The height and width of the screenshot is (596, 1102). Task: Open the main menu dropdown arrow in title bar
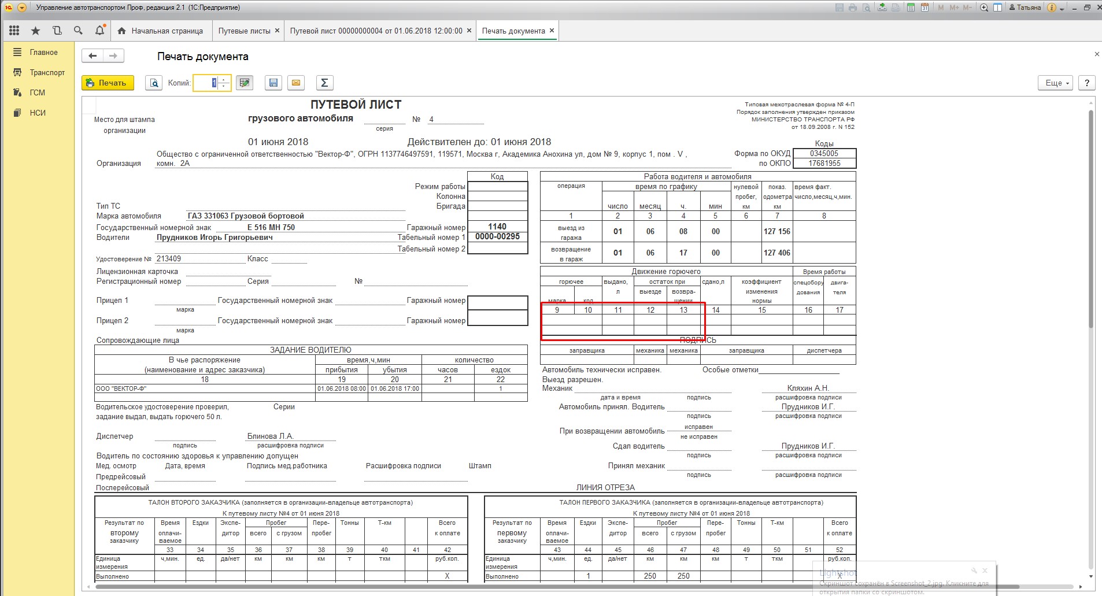(x=22, y=8)
